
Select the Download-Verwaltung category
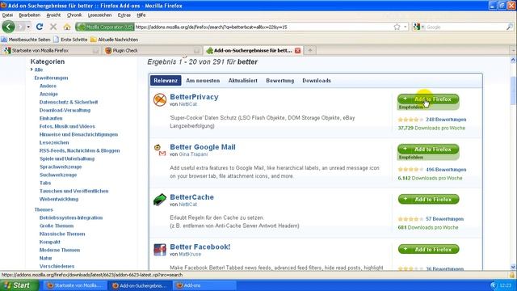65,110
